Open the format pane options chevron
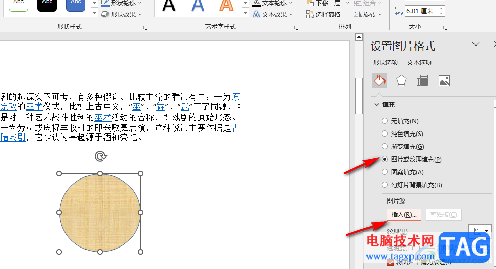The width and height of the screenshot is (496, 269). 476,44
